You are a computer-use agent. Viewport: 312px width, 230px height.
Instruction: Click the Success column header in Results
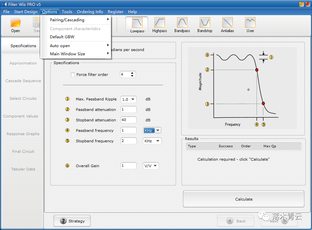click(x=226, y=146)
